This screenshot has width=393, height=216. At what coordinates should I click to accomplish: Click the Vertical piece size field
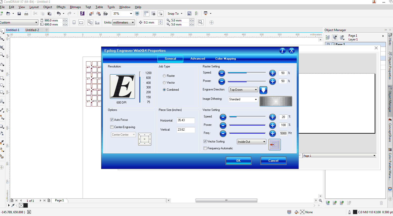tap(186, 130)
